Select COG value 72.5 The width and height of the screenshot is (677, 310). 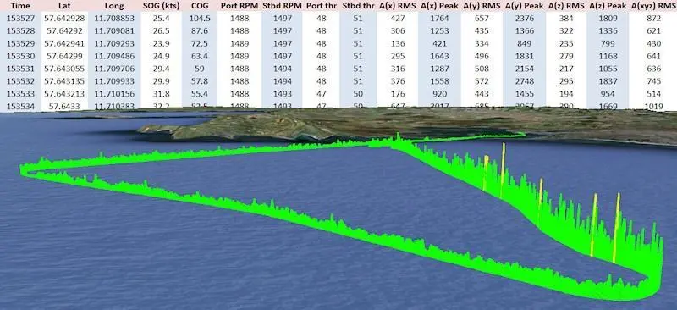(200, 44)
